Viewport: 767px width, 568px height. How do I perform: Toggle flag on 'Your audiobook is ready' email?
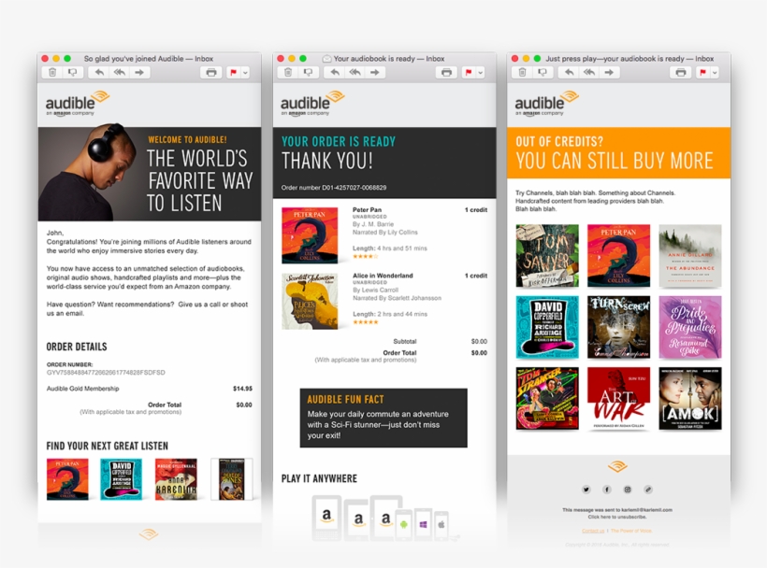[468, 72]
